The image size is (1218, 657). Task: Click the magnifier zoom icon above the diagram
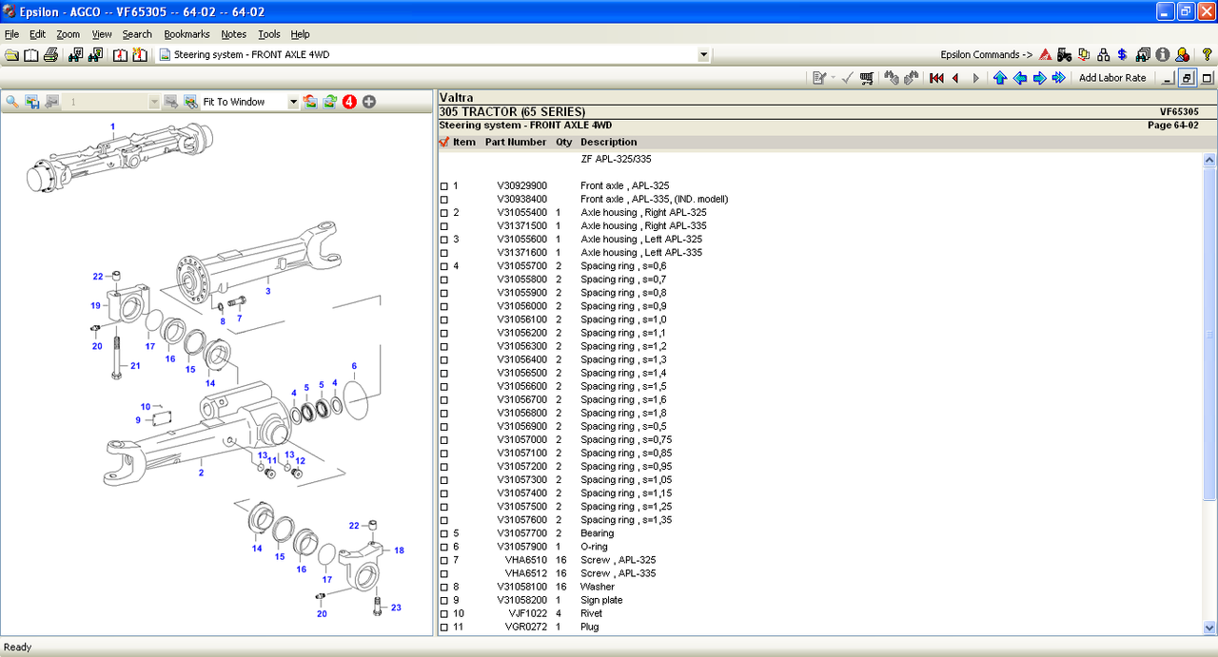[12, 102]
